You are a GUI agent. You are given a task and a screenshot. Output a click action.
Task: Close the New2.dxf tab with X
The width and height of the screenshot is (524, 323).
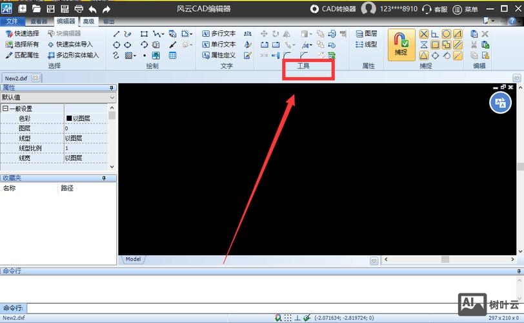[35, 78]
